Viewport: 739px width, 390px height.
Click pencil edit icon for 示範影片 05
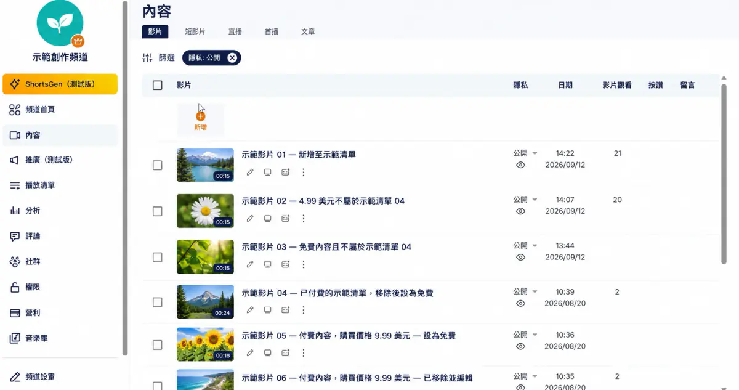click(250, 353)
